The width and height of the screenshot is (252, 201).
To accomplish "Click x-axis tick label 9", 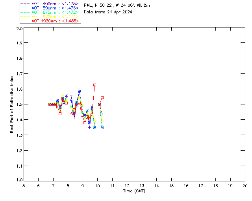I will click(x=83, y=186).
